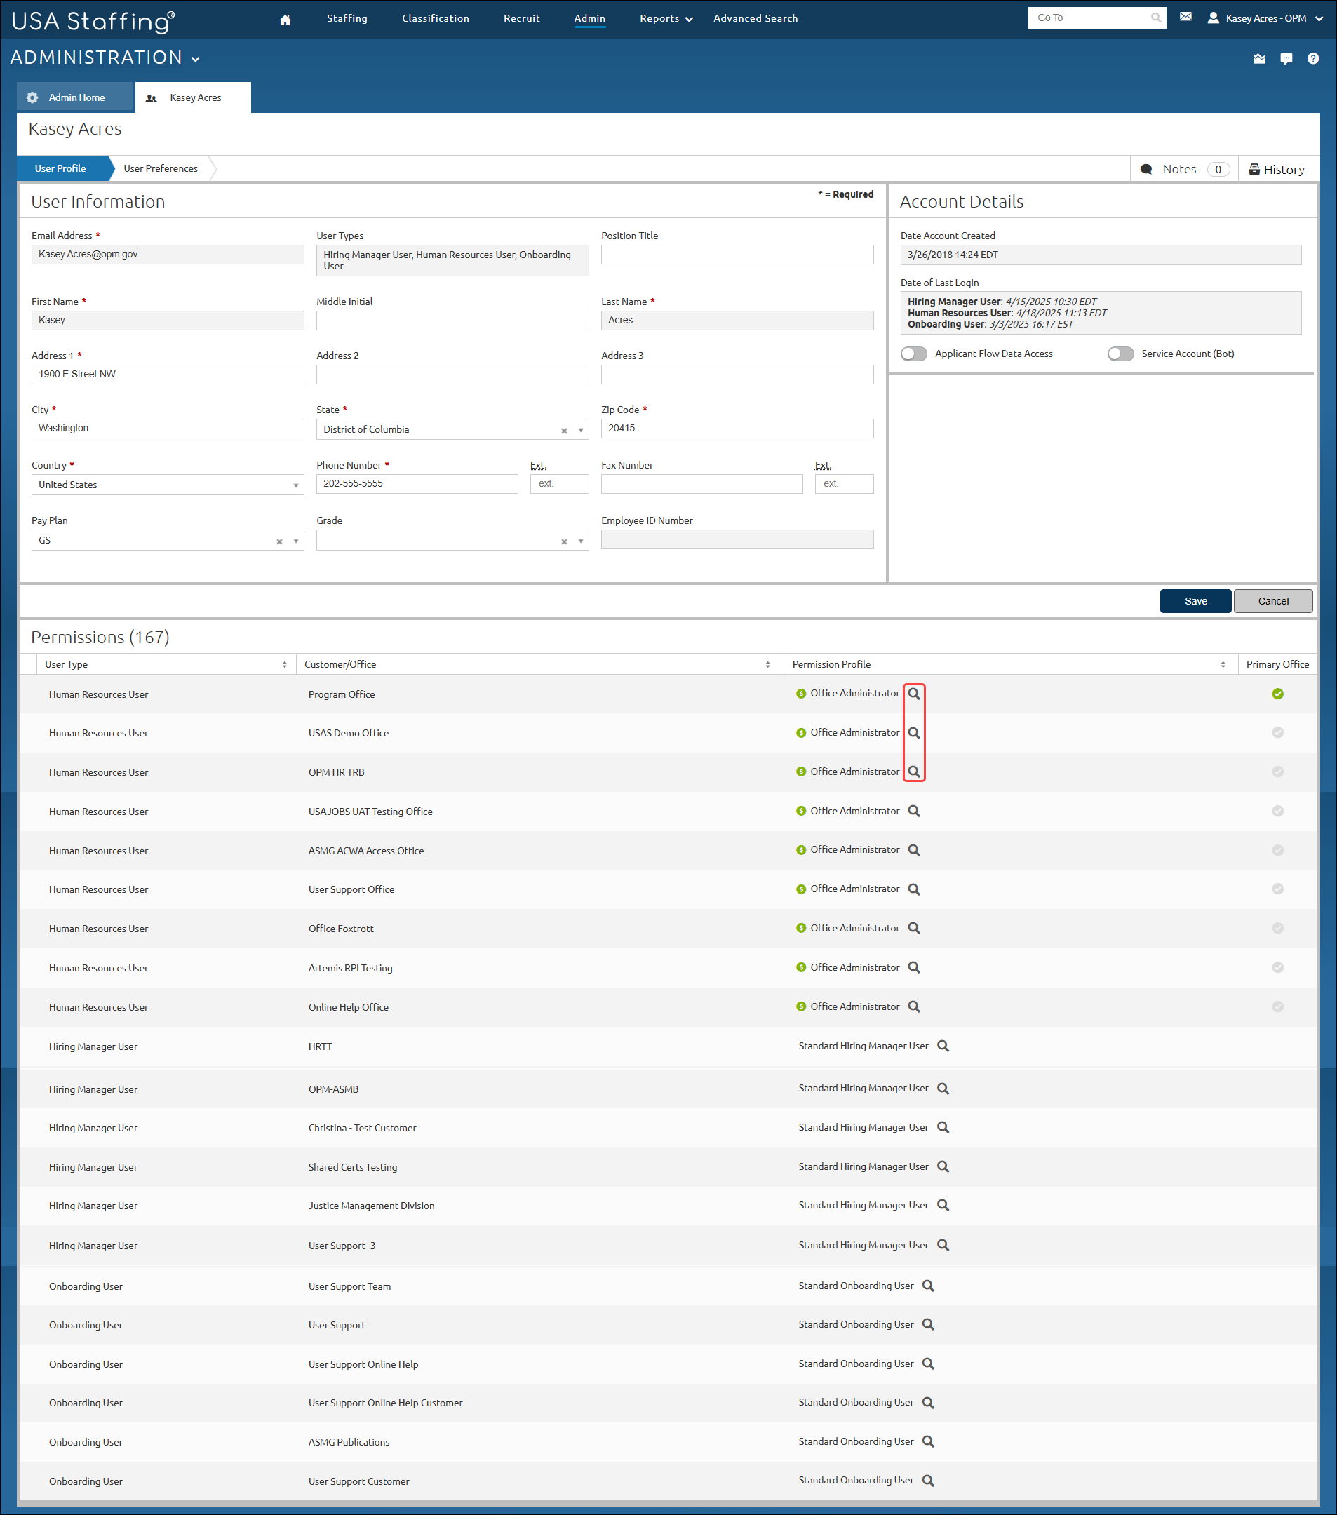This screenshot has height=1515, width=1337.
Task: Click the Go To search box
Action: [x=1096, y=18]
